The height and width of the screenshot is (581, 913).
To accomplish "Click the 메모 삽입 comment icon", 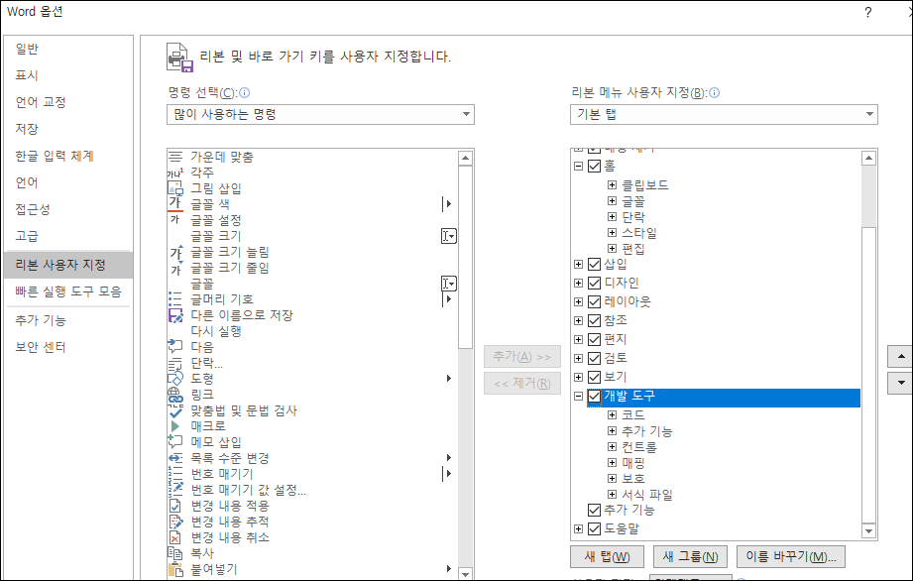I will [175, 442].
